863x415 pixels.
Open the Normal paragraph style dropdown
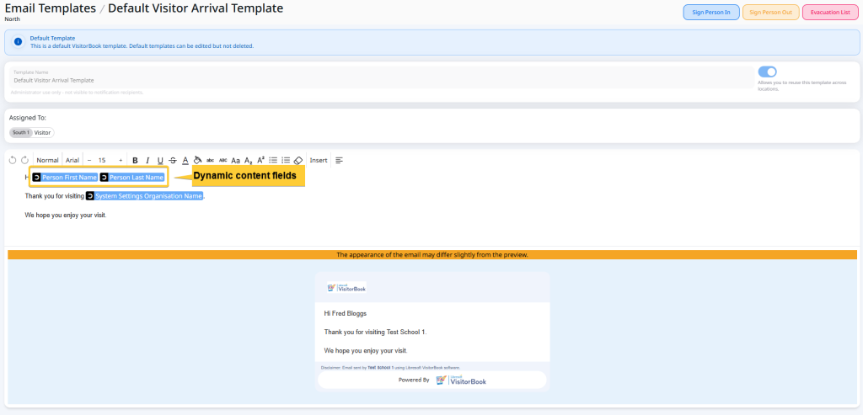coord(47,160)
